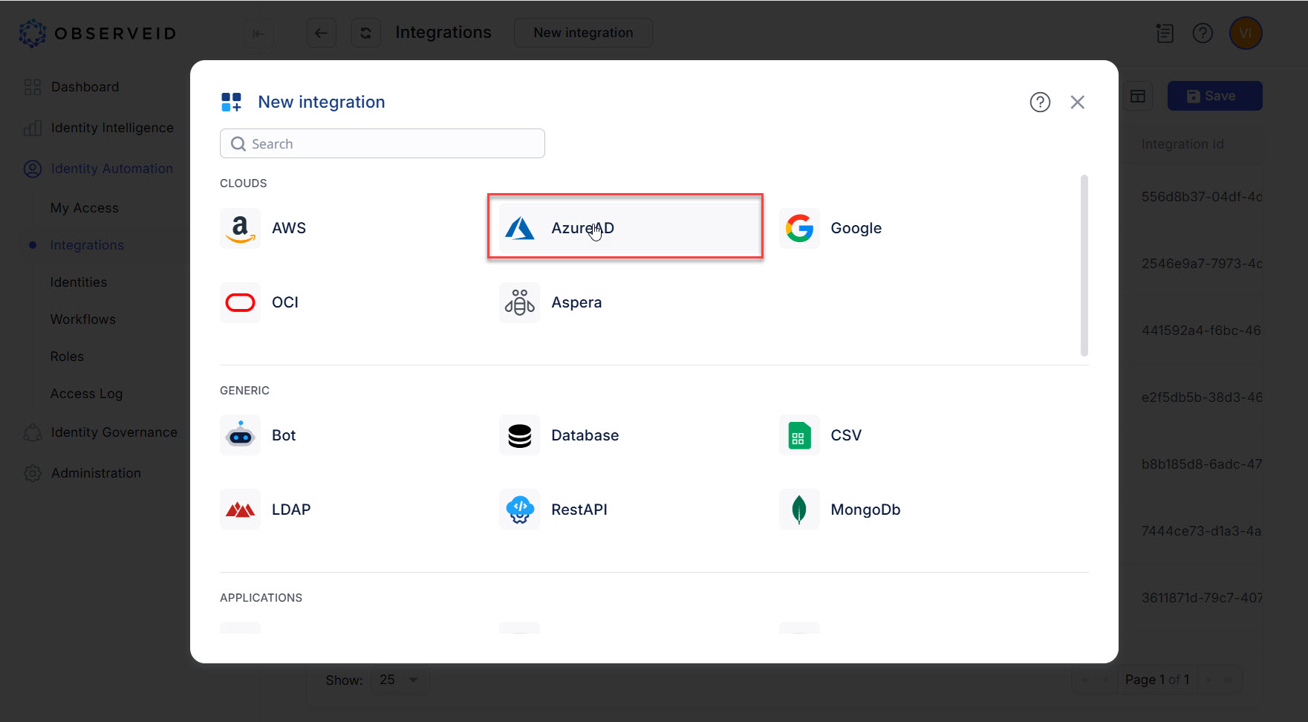Pick the Google integration icon
The image size is (1308, 722).
[799, 228]
